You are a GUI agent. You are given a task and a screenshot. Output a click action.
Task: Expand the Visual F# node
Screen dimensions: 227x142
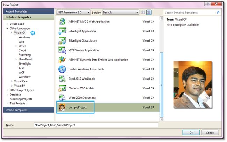(x=12, y=86)
